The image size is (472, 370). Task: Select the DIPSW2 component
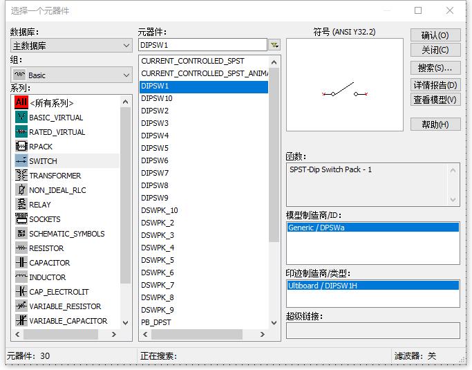204,111
